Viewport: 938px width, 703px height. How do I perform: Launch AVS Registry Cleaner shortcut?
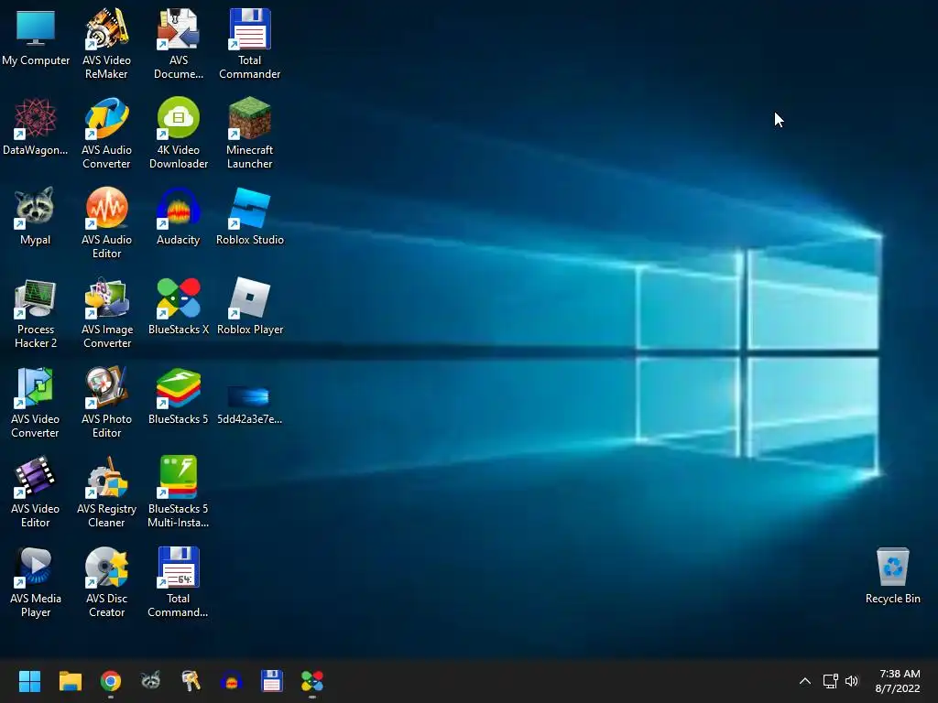tap(106, 492)
